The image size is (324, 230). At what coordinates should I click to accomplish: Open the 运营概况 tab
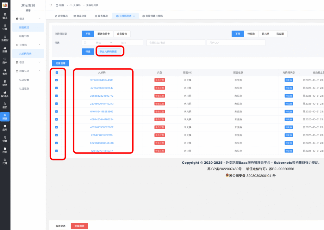point(62,16)
